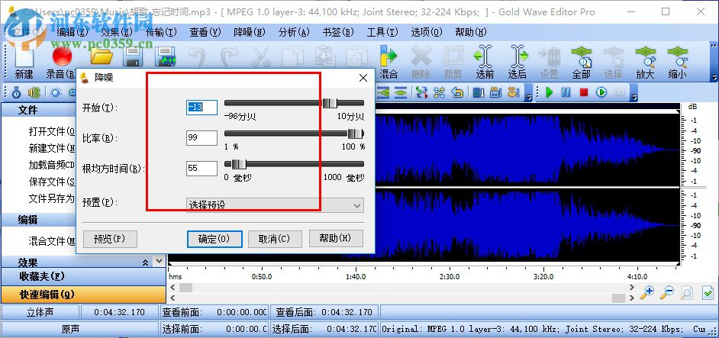Click the redo arrow toolbar icon
This screenshot has width=719, height=338.
pyautogui.click(x=229, y=57)
